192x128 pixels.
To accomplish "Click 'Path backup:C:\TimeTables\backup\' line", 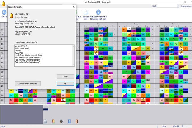I will (27, 62).
